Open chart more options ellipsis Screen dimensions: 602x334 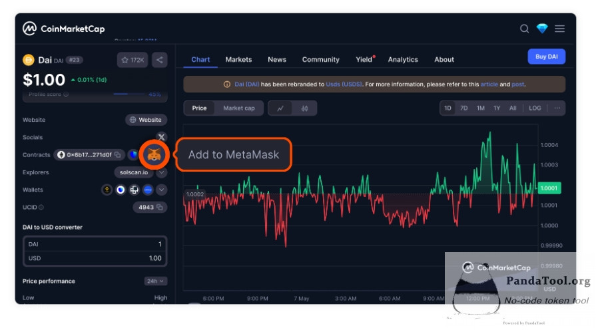tap(557, 108)
